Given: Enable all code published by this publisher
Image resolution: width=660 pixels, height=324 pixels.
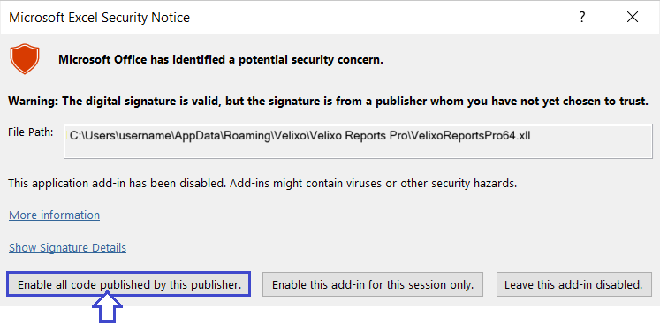Looking at the screenshot, I should click(128, 284).
